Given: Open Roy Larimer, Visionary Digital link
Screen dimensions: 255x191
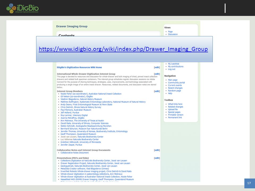Looking at the screenshot, I should tap(74, 115).
